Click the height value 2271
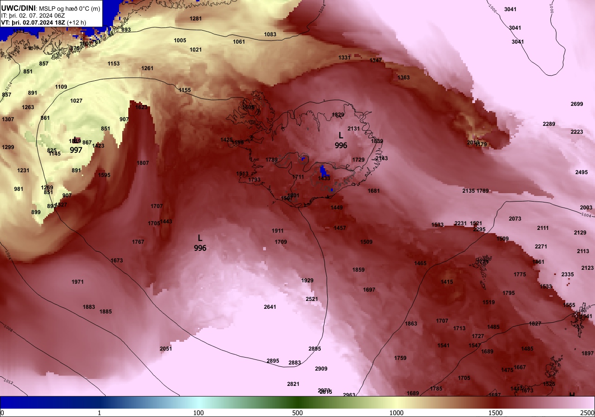Screen dimensions: 595x417 coord(541,247)
